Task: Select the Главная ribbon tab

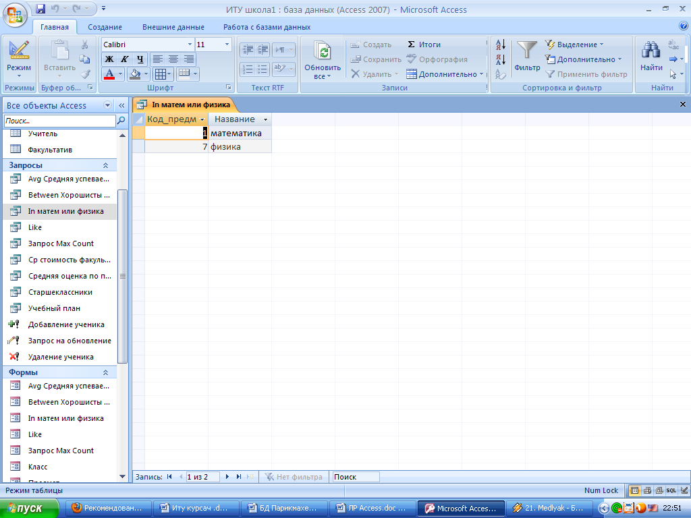Action: [55, 27]
